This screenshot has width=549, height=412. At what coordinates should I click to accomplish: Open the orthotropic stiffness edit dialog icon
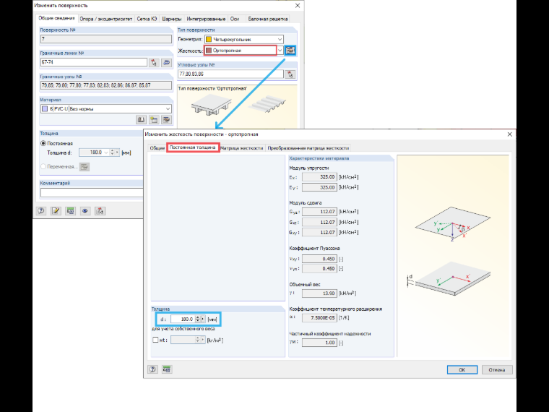point(290,51)
